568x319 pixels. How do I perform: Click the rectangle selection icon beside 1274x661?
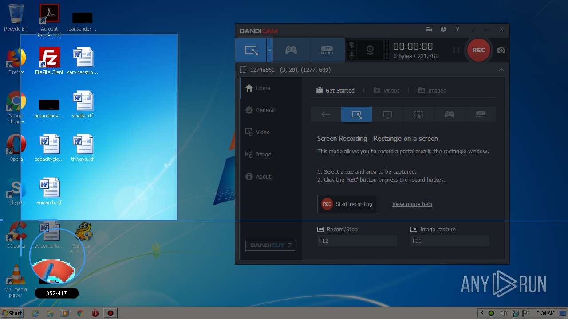click(x=243, y=70)
